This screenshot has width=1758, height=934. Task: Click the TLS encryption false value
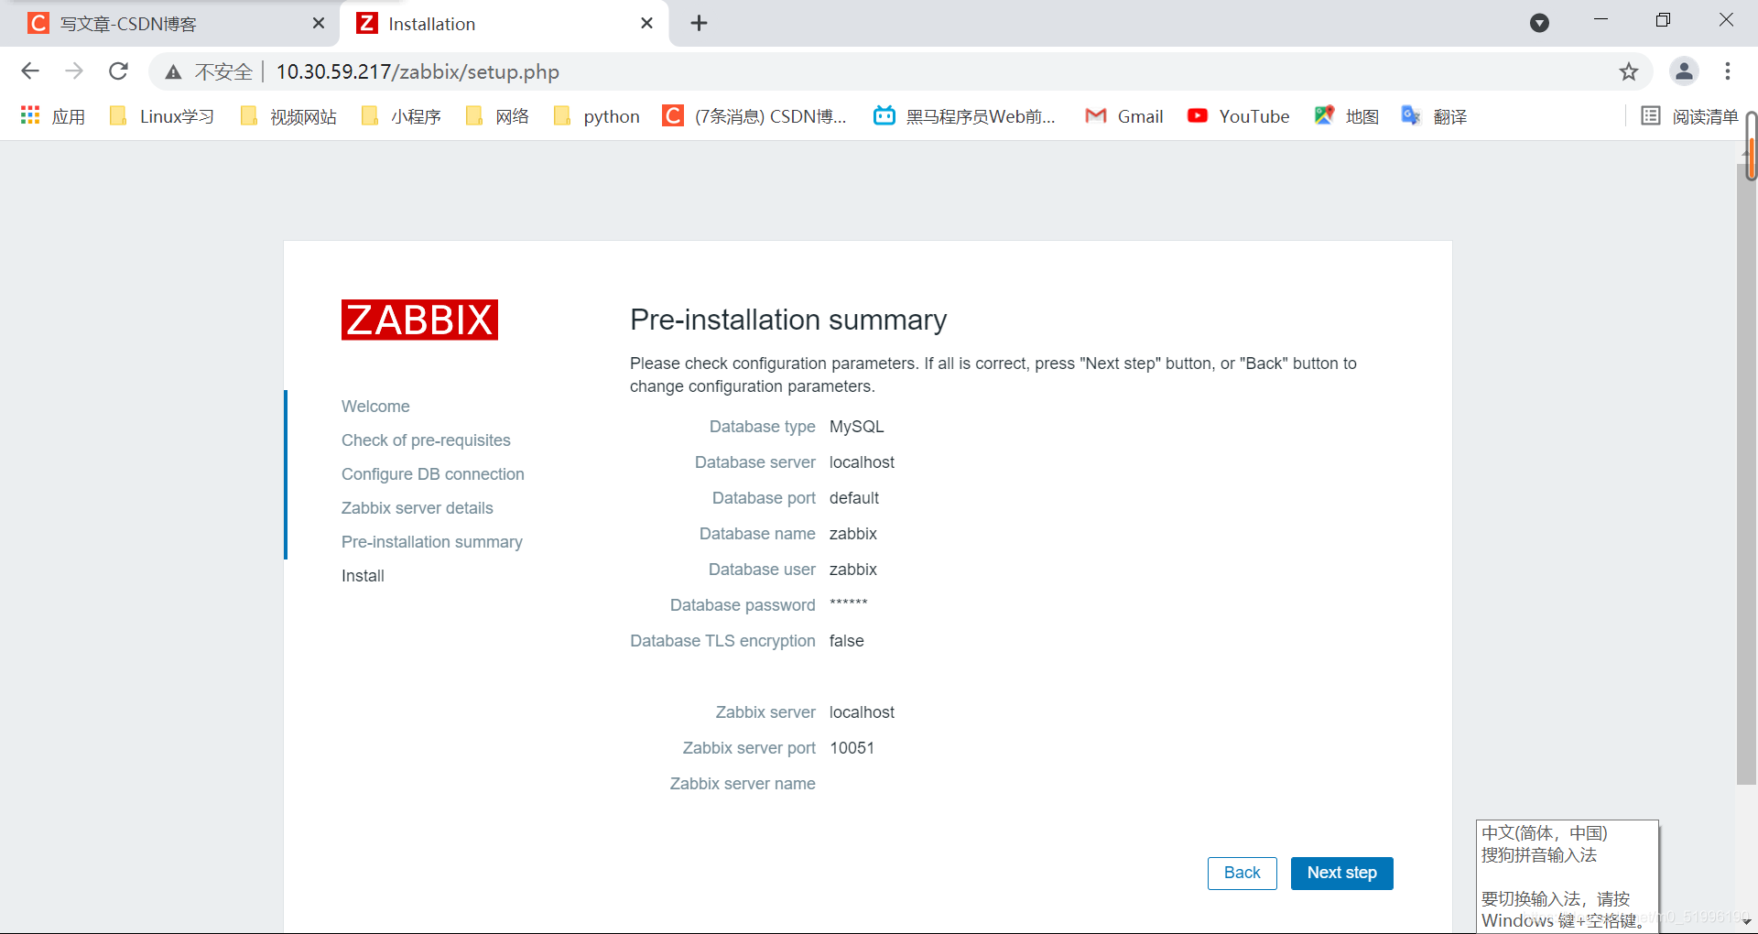tap(847, 641)
